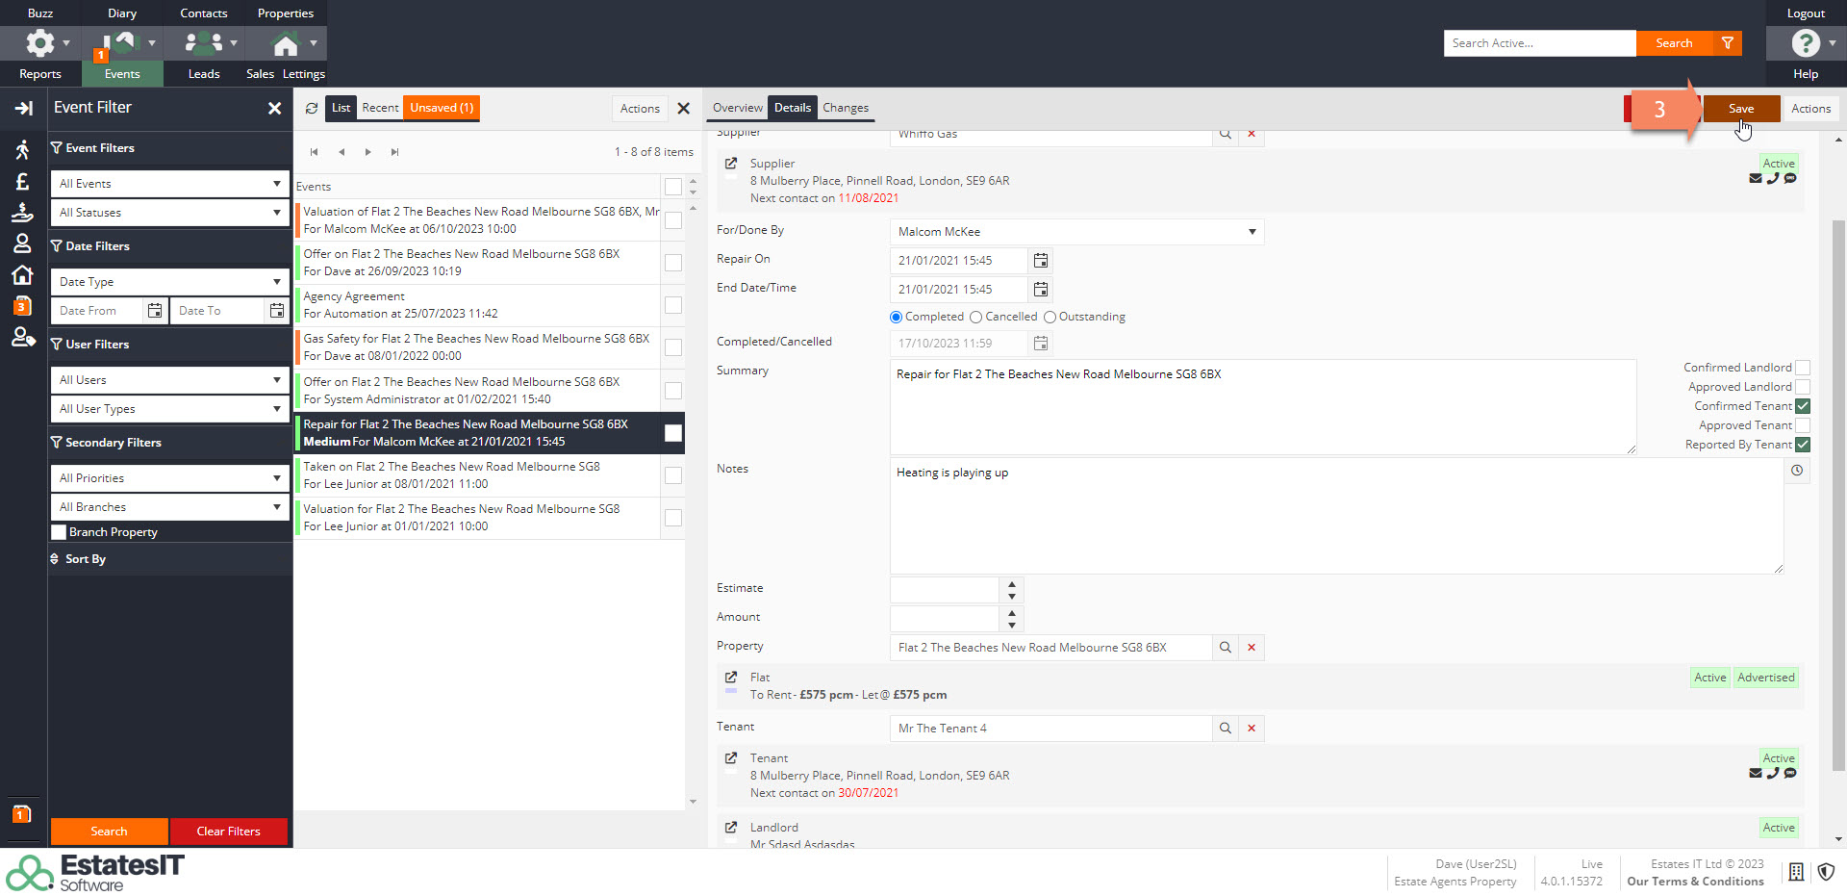
Task: Select the Outstanding radio button
Action: coord(1050,318)
